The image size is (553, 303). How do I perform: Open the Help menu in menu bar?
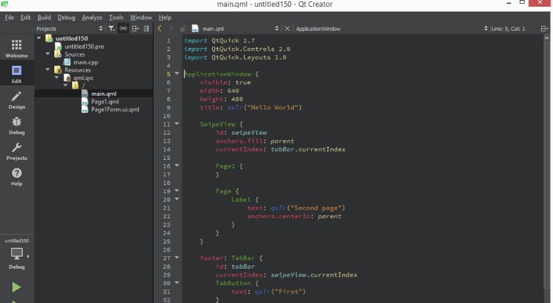(x=165, y=17)
